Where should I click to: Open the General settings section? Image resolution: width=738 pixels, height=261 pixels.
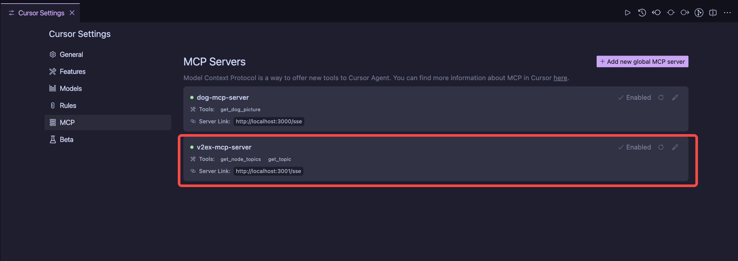pyautogui.click(x=108, y=55)
